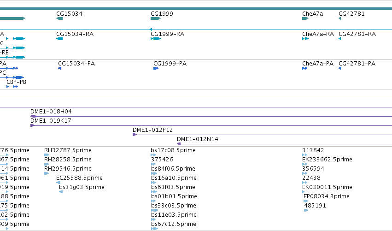
Task: Click EST EK233662.5prime
Action: coord(327,160)
